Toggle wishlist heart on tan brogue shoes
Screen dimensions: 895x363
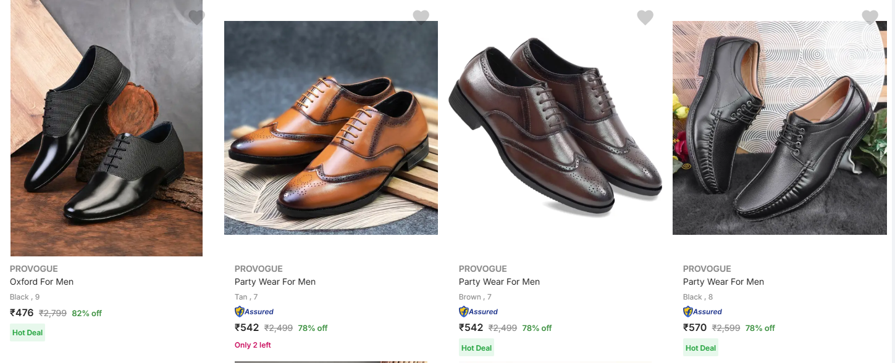[x=421, y=17]
